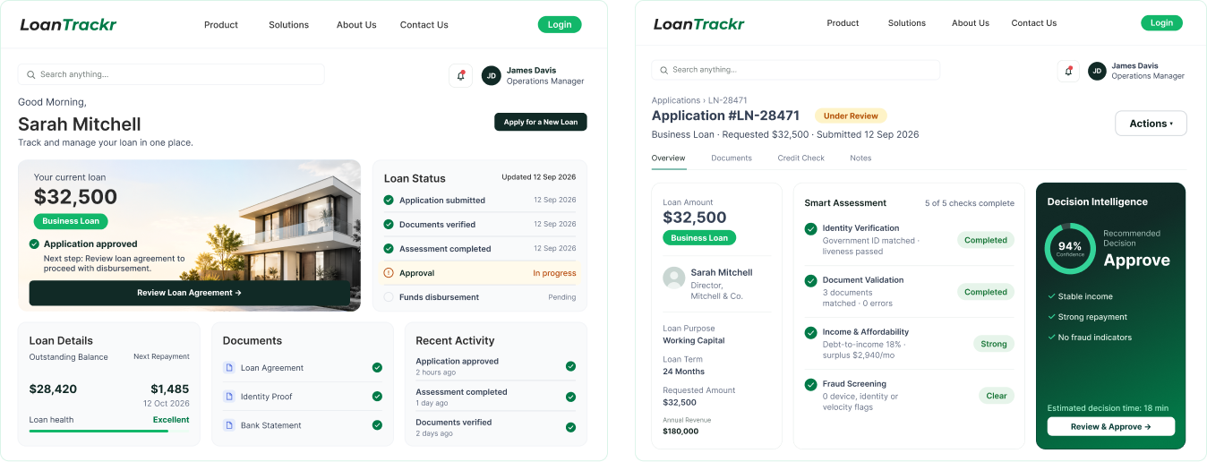This screenshot has height=462, width=1207.
Task: Click Review Loan Agreement button
Action: click(190, 293)
